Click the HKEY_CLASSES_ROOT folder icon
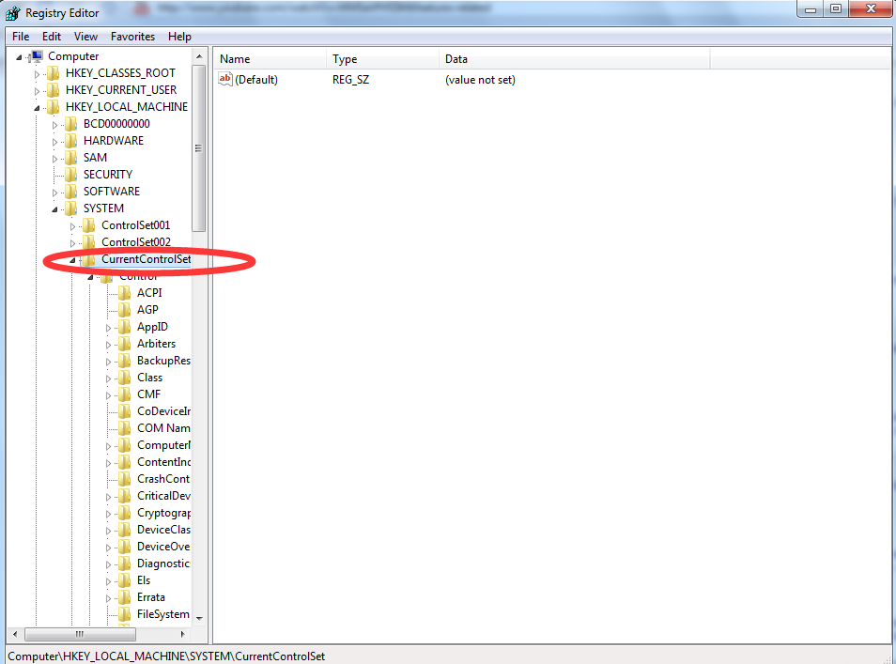The height and width of the screenshot is (664, 896). coord(54,73)
